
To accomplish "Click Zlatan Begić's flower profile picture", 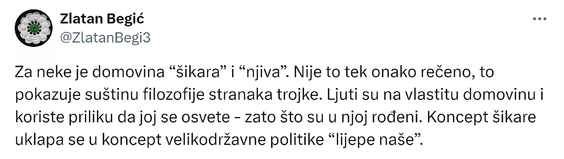I will point(33,28).
